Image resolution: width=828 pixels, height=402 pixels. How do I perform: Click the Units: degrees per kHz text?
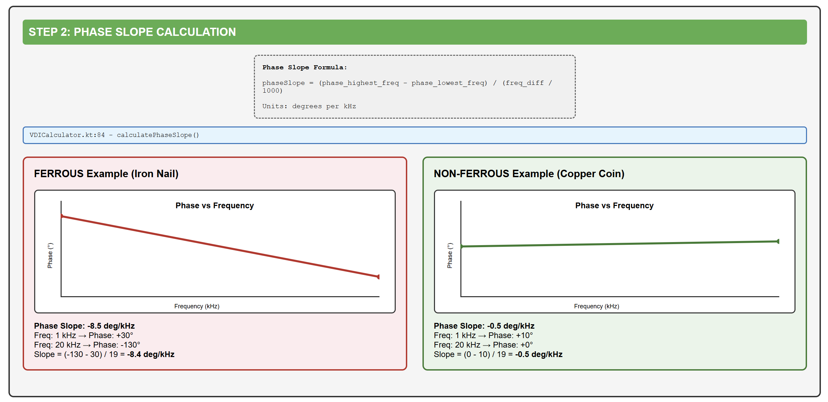[x=309, y=106]
